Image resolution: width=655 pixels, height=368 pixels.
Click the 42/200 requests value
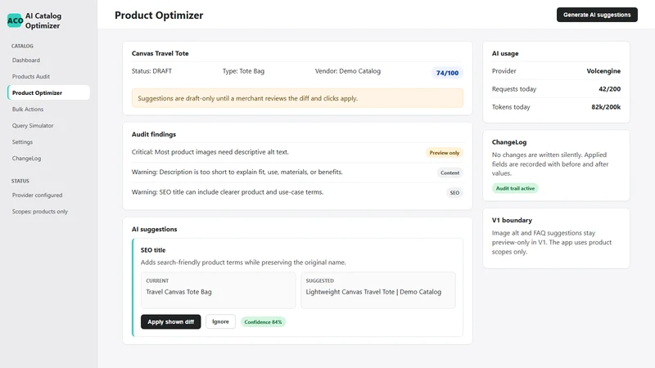click(x=609, y=89)
